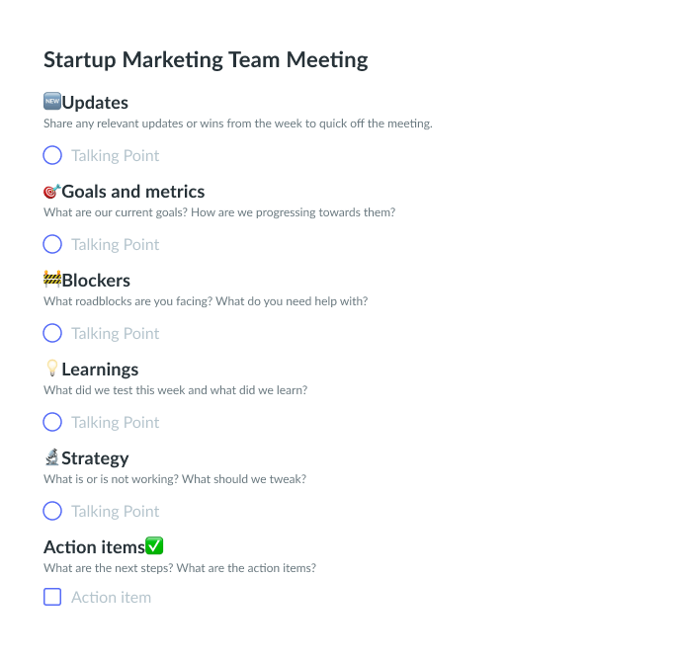
Task: Click the Startup Marketing Team Meeting title
Action: click(206, 59)
